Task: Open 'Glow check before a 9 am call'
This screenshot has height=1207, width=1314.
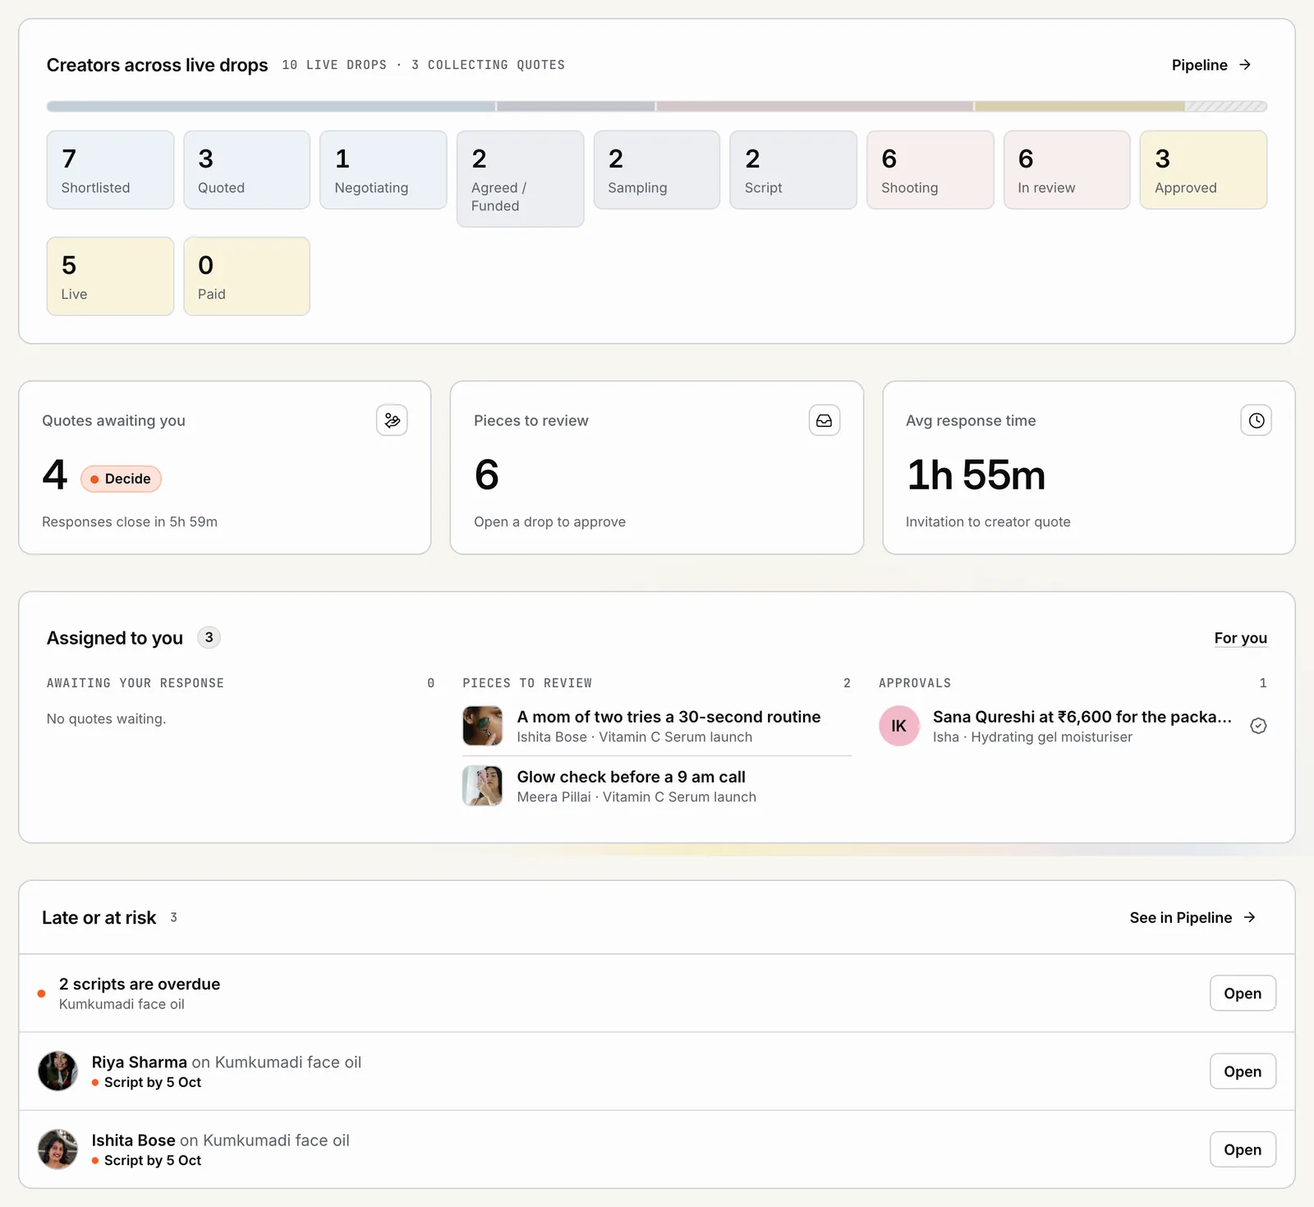Action: (x=632, y=777)
